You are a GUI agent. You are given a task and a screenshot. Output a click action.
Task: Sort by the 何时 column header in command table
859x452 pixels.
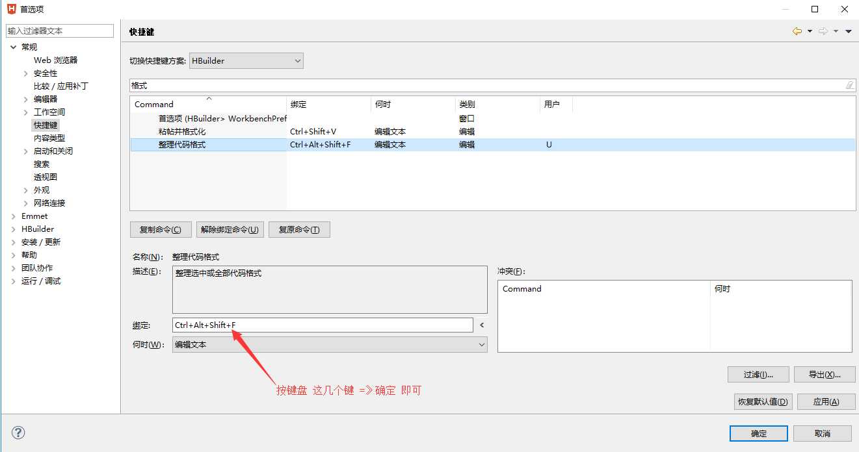click(413, 104)
